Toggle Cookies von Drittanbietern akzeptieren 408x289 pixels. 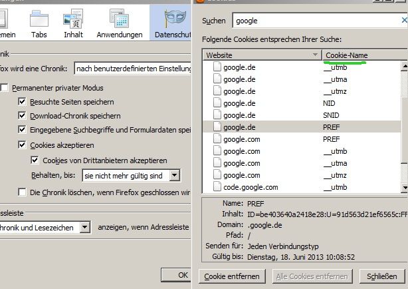[35, 160]
